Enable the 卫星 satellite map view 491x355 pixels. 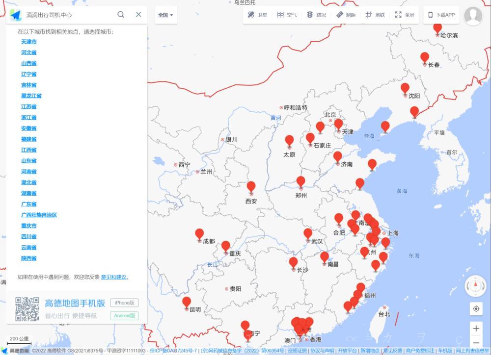pos(257,15)
